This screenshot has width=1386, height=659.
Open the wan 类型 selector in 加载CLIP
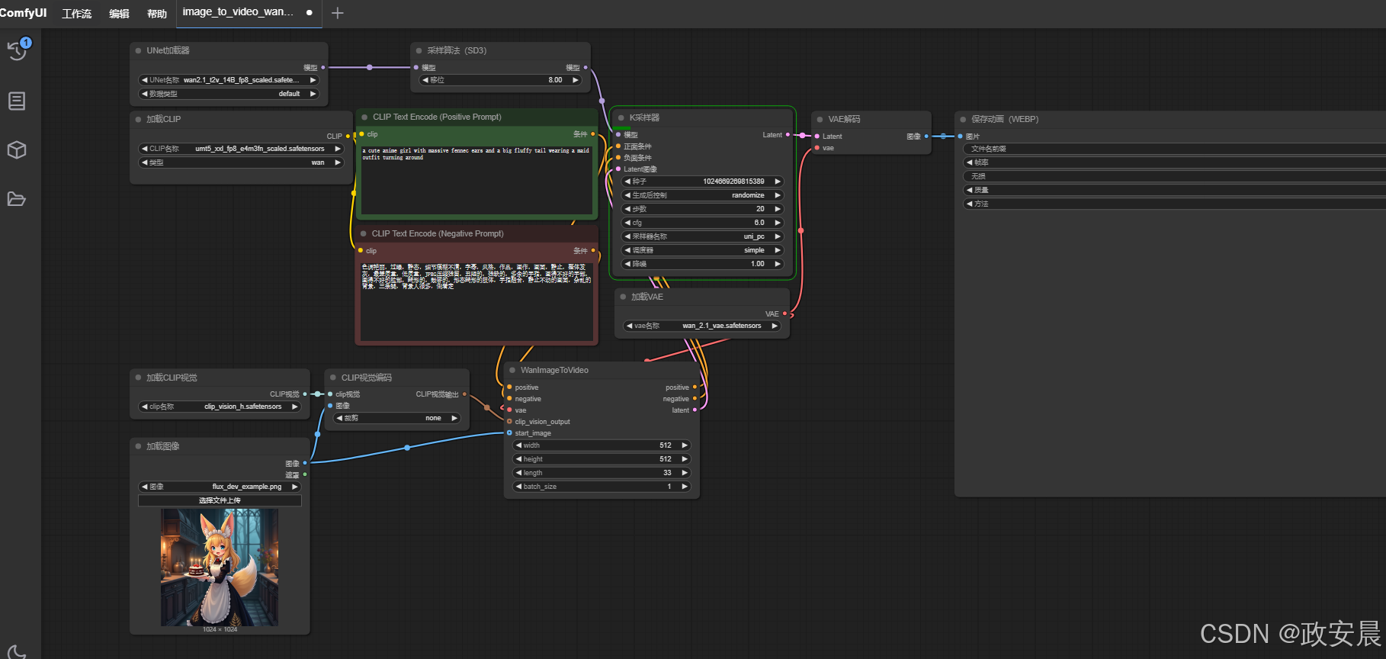point(241,162)
